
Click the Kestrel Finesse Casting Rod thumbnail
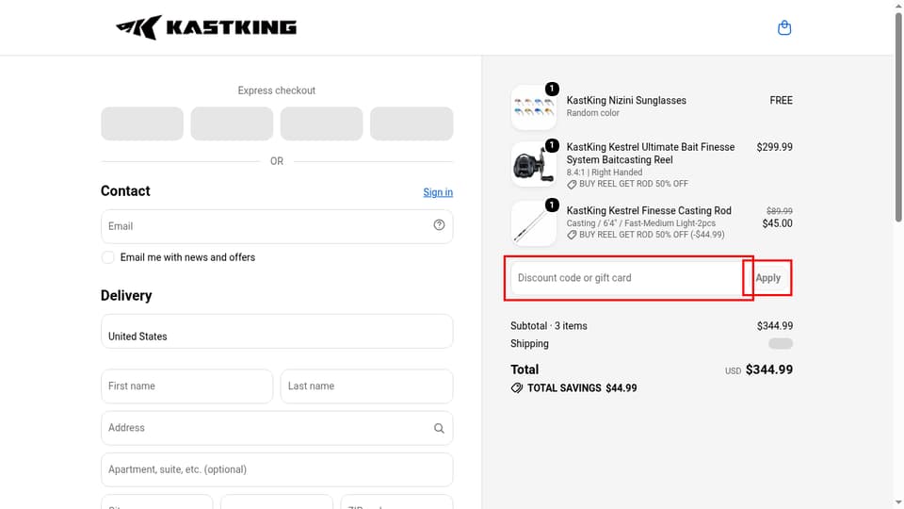[533, 224]
